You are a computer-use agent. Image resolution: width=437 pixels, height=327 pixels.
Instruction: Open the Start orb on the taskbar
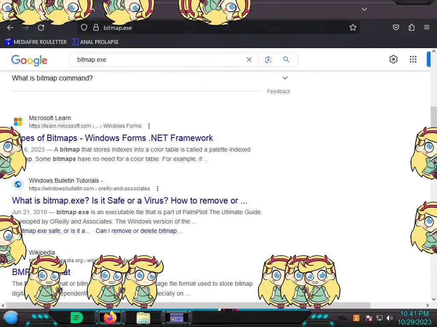coord(11,318)
